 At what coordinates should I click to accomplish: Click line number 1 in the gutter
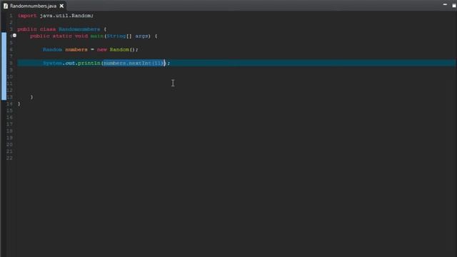11,16
